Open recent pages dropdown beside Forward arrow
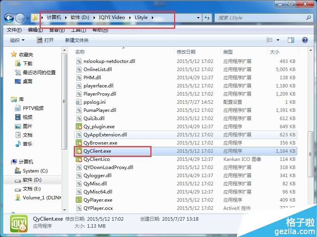Screen dimensions: 317x237 tap(28, 18)
